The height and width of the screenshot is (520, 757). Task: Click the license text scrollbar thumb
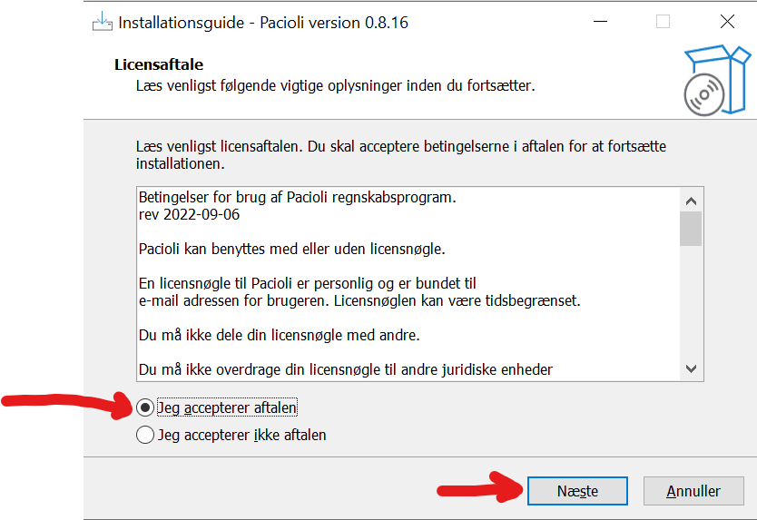(691, 229)
